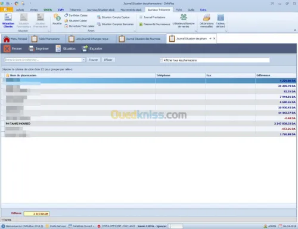Open Tableau de bord icon
This screenshot has height=229, width=298.
coord(221,17)
